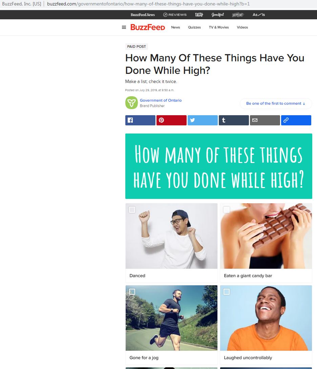Open the Videos nav item
This screenshot has height=369, width=317.
click(x=242, y=27)
